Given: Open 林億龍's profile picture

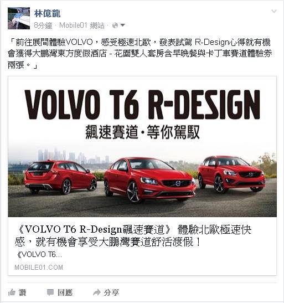Looking at the screenshot, I should tap(19, 18).
